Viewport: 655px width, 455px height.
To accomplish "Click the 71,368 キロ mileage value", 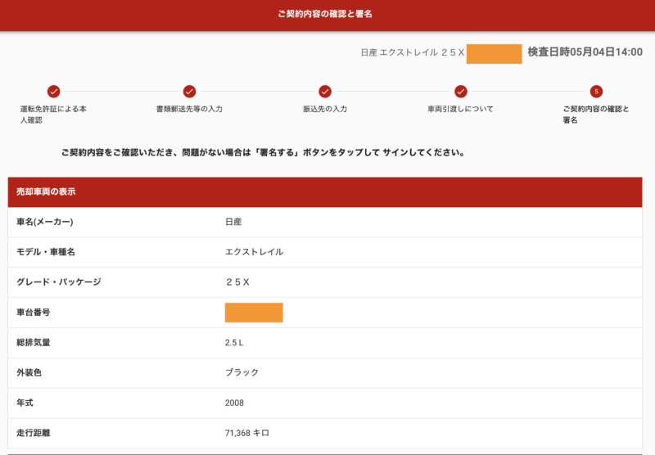I will 247,433.
